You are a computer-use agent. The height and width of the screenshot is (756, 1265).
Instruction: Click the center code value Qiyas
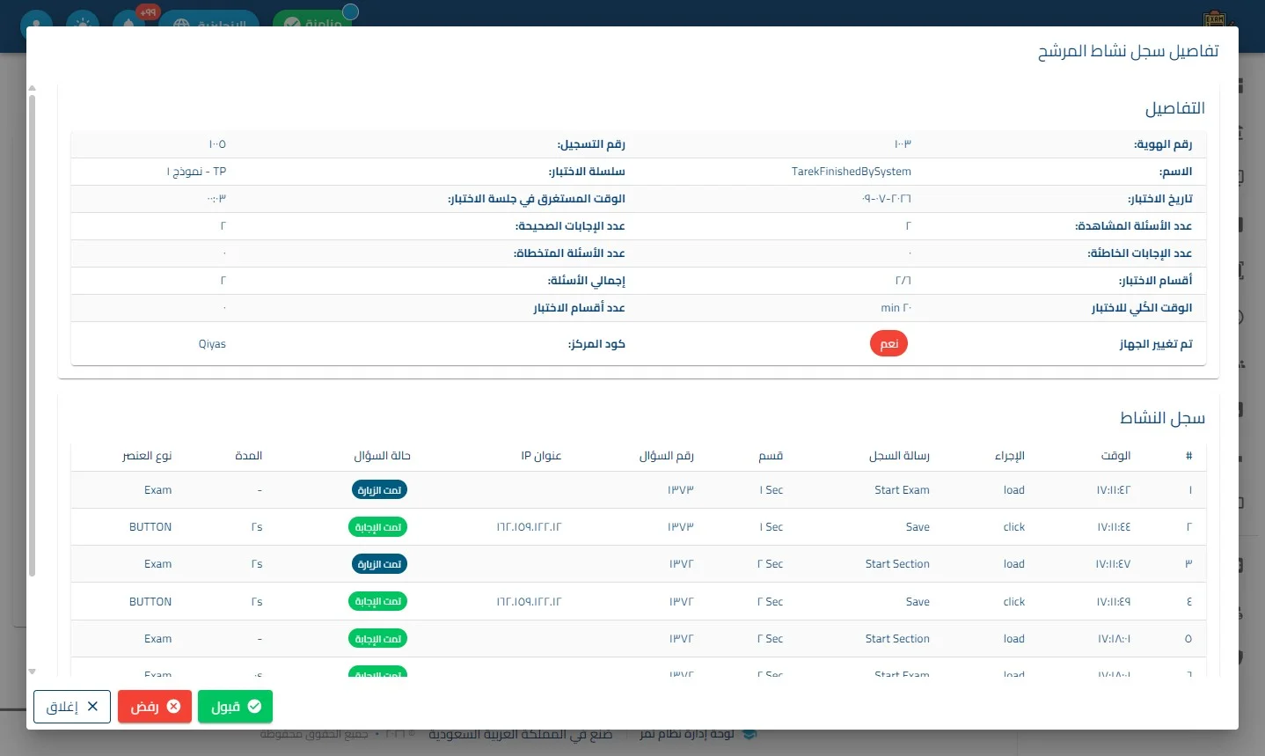click(212, 344)
